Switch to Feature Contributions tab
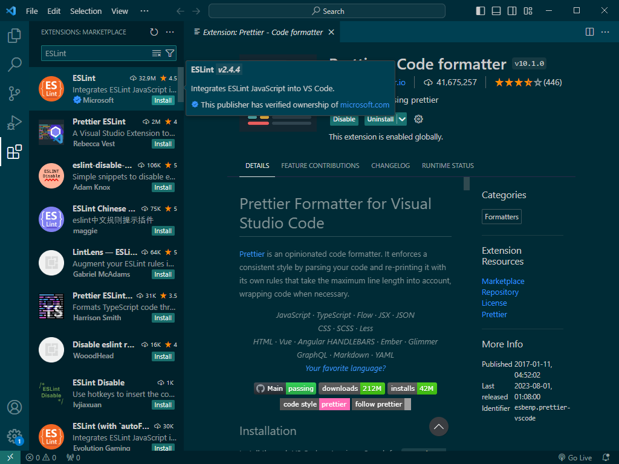 coord(320,166)
